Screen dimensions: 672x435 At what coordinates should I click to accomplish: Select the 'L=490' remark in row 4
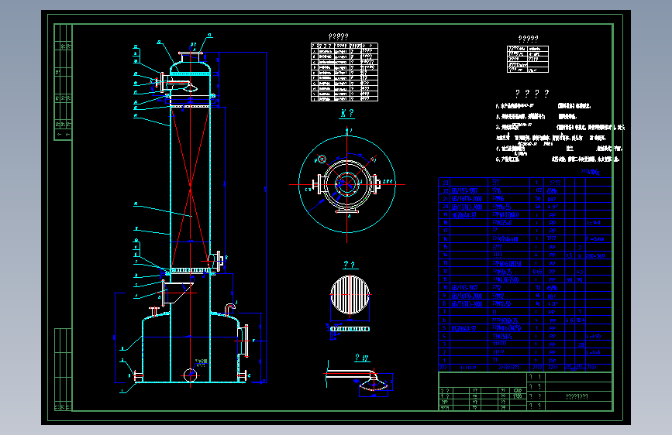594,337
